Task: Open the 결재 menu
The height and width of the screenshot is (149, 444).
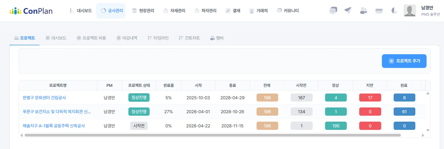Action: 233,11
